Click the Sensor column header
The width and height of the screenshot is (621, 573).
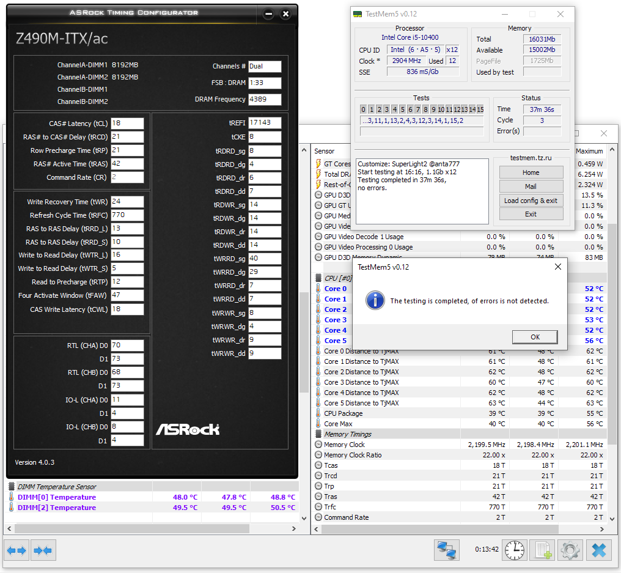tap(325, 151)
